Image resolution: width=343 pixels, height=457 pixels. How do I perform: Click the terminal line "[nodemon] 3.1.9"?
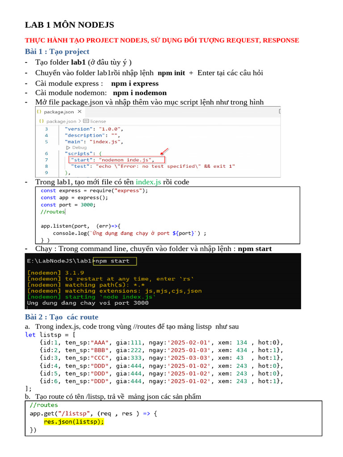55,273
